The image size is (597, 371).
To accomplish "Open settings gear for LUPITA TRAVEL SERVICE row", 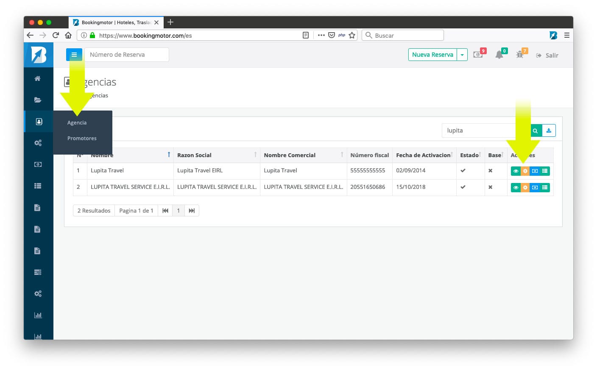I will pyautogui.click(x=525, y=187).
